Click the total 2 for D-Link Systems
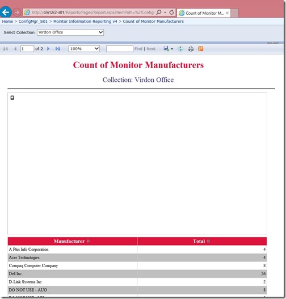 coord(264,282)
